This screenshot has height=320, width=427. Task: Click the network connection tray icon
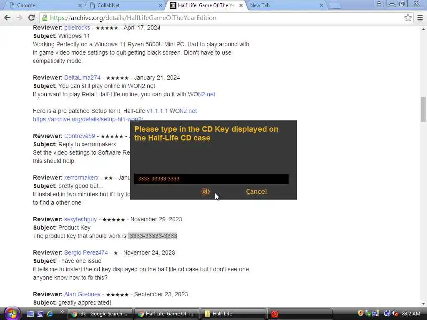coord(387,313)
